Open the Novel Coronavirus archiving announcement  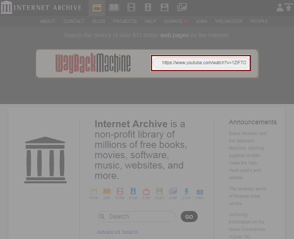click(247, 226)
